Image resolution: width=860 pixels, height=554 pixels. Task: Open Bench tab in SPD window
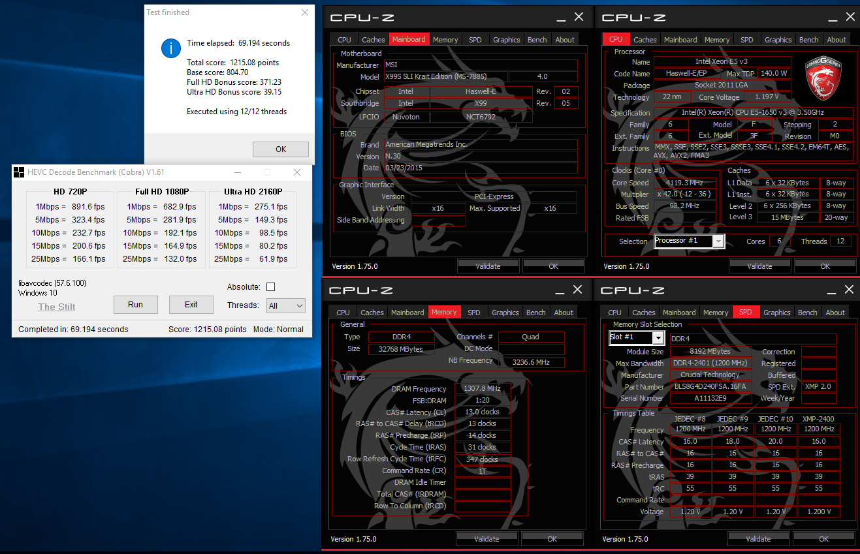coord(808,313)
